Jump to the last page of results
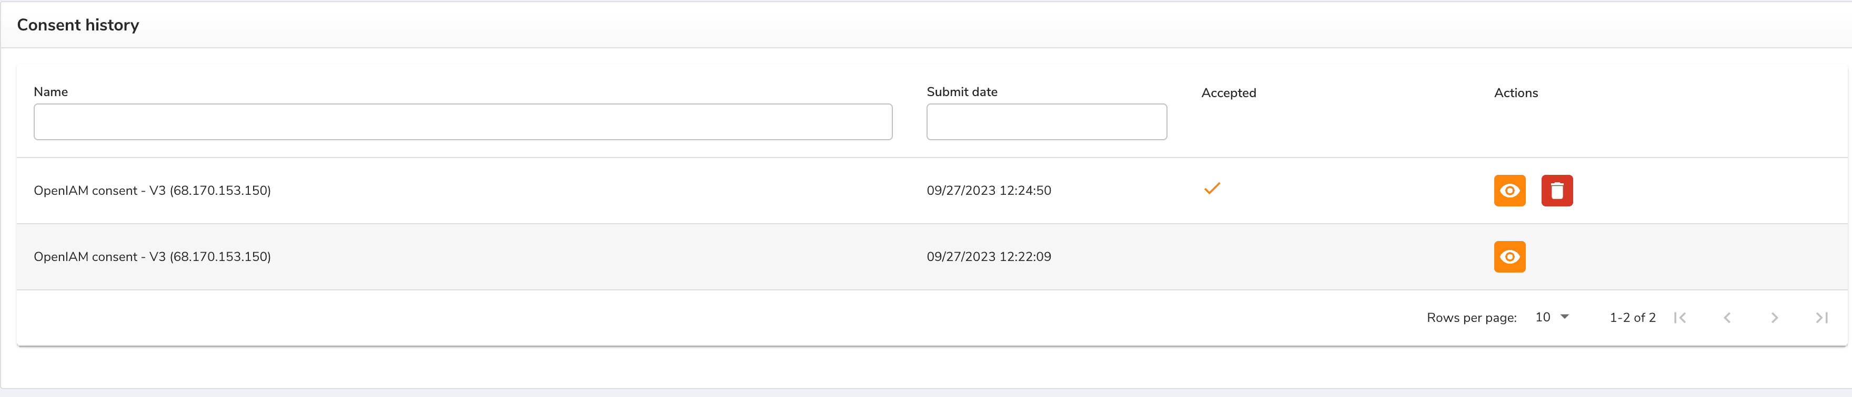Screen dimensions: 1852x397 (1821, 317)
